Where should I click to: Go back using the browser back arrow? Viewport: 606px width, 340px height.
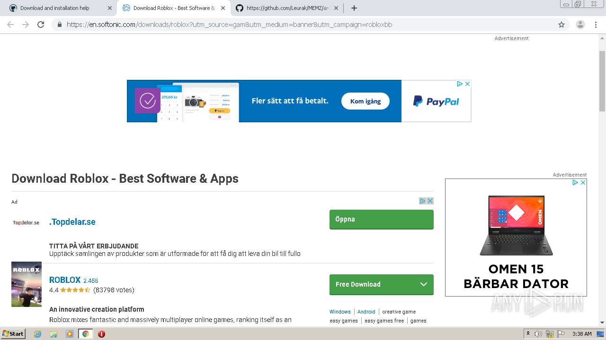coord(10,25)
